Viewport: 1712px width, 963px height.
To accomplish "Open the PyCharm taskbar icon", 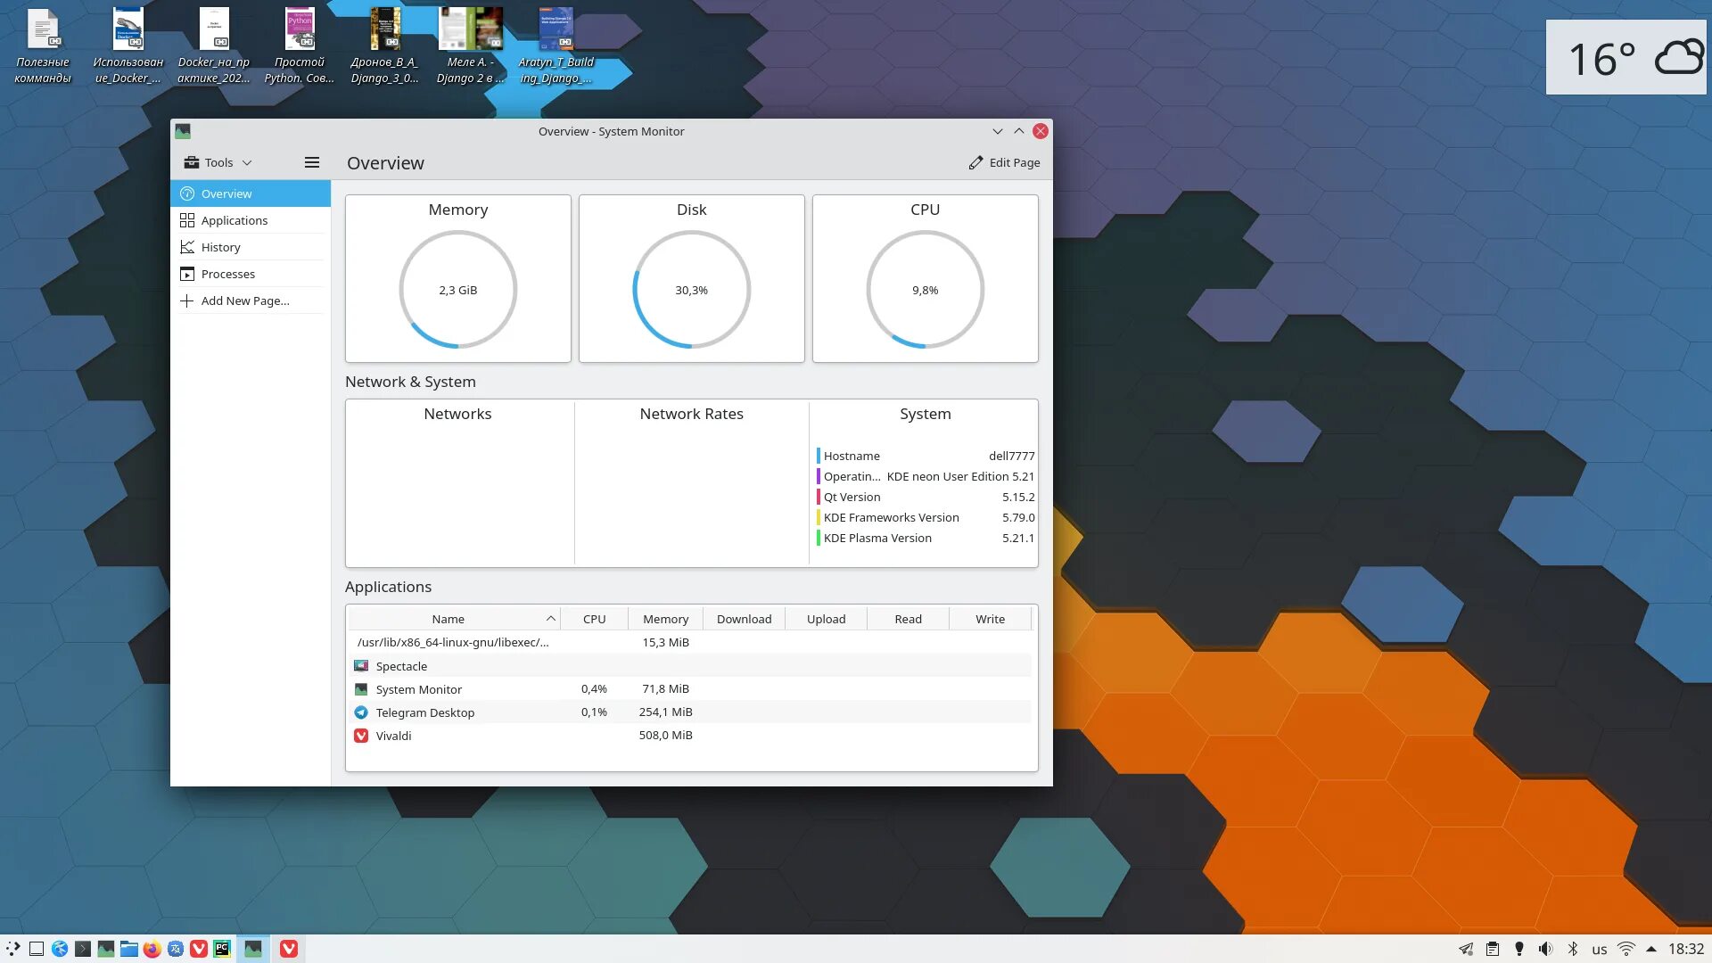I will coord(222,949).
